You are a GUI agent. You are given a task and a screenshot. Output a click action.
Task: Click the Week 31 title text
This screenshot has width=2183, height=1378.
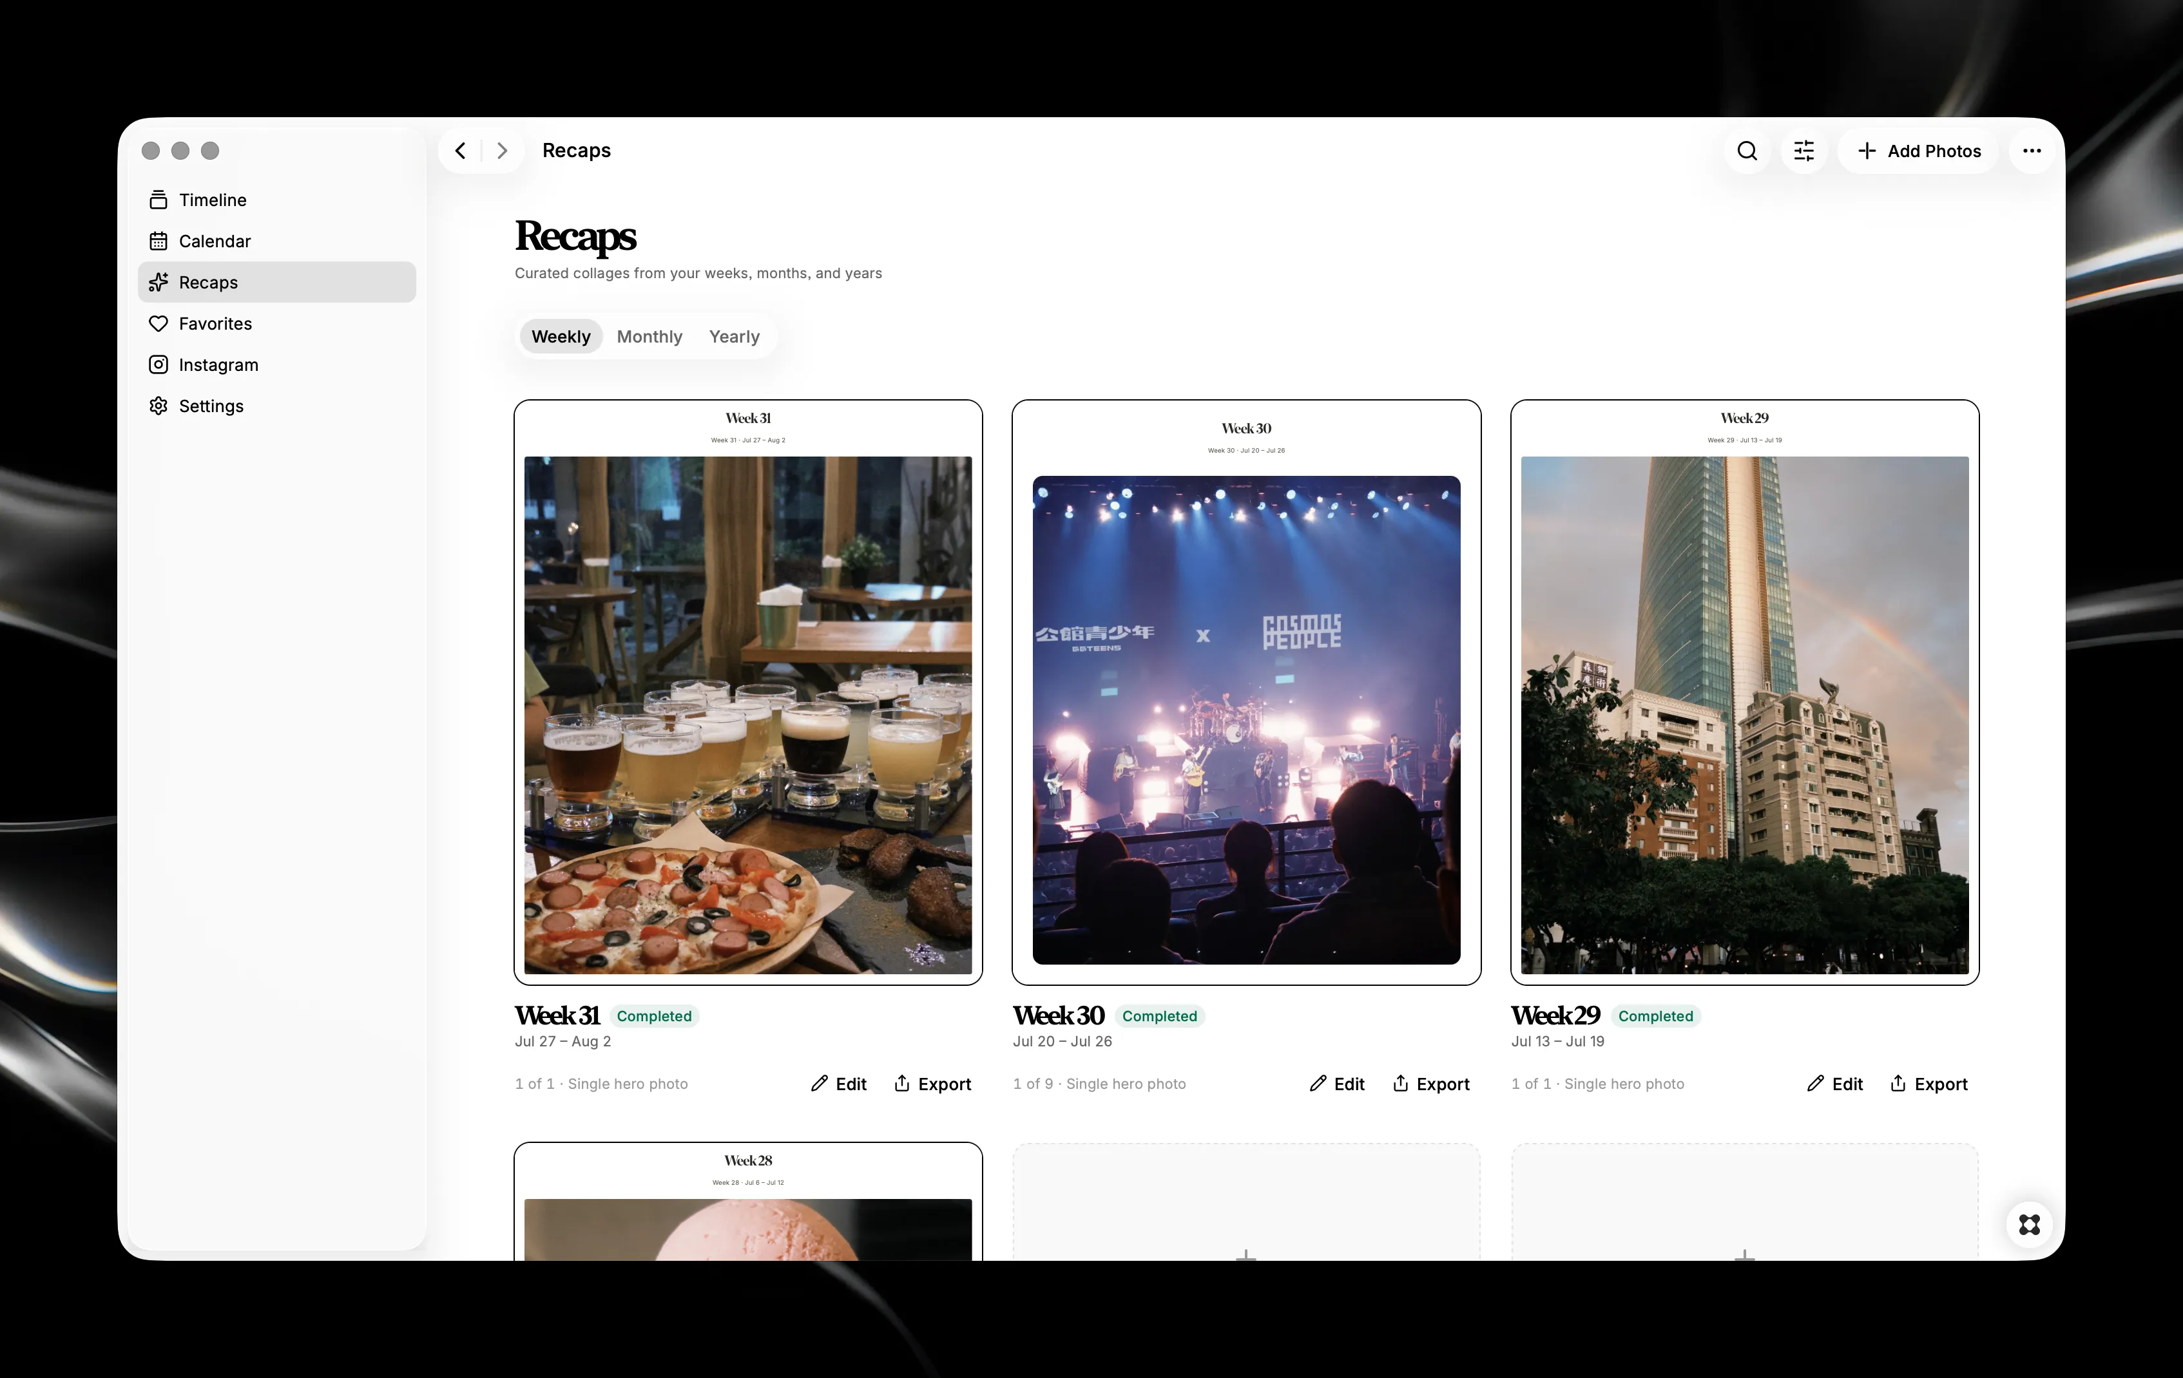point(557,1015)
